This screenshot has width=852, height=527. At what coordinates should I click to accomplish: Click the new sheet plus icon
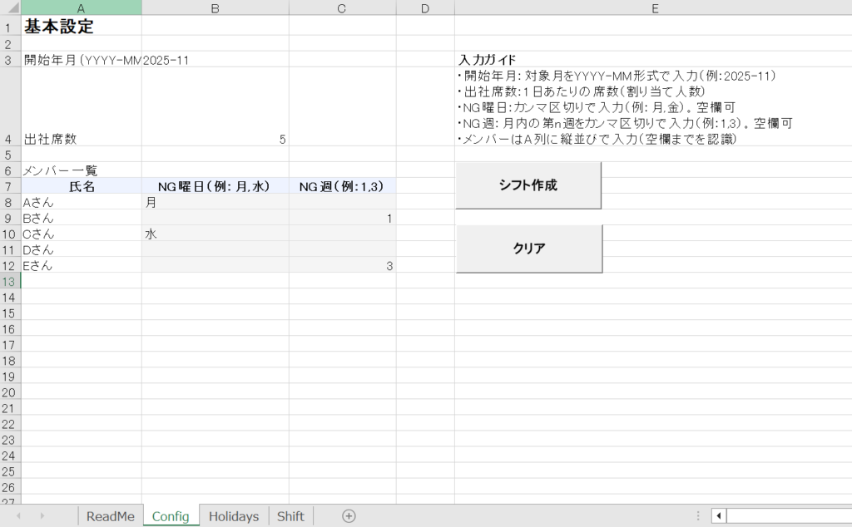coord(349,516)
